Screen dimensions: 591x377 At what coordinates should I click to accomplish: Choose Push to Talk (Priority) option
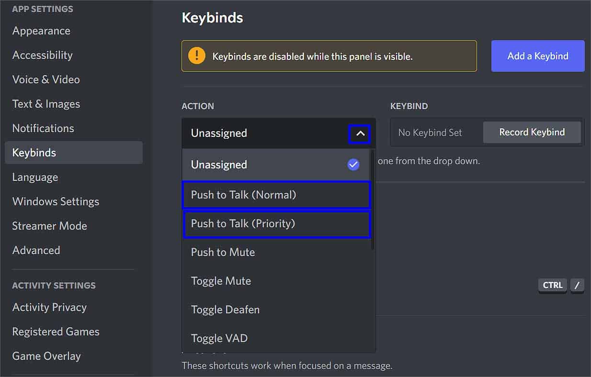point(276,223)
